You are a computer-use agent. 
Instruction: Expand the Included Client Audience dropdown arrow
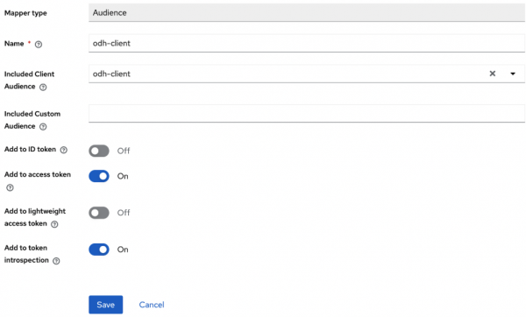[513, 74]
